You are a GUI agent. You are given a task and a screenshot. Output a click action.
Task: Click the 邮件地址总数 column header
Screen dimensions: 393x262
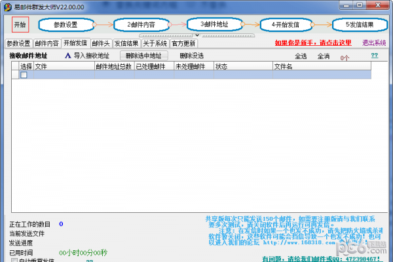pyautogui.click(x=114, y=66)
